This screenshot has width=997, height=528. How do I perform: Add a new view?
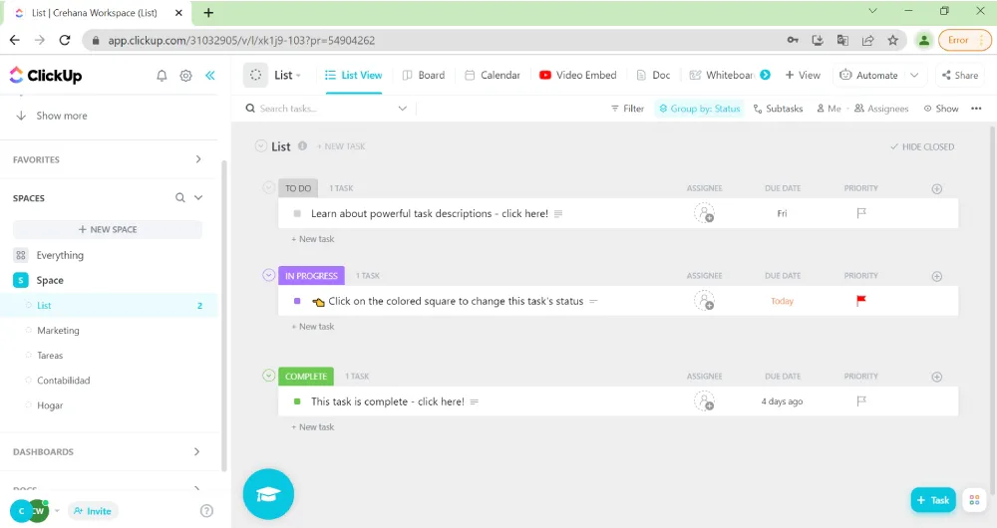[x=803, y=75]
